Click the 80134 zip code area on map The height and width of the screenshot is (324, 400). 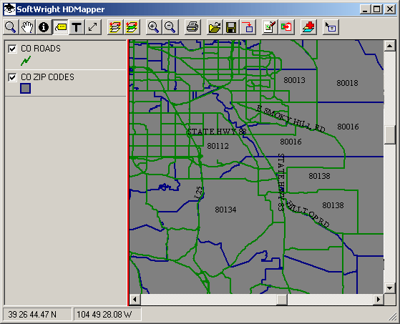(x=225, y=210)
